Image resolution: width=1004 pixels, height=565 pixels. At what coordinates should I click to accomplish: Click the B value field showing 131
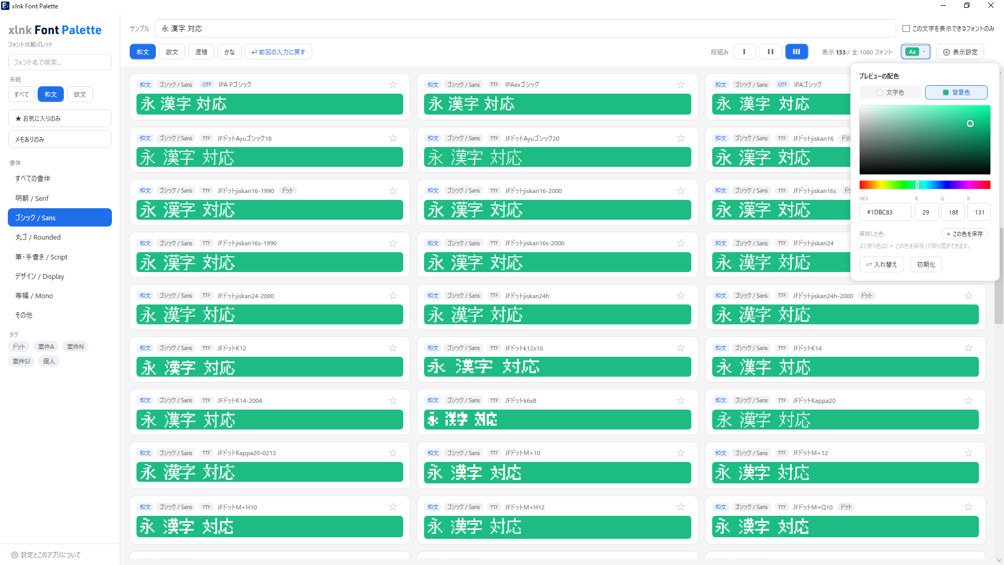coord(979,212)
